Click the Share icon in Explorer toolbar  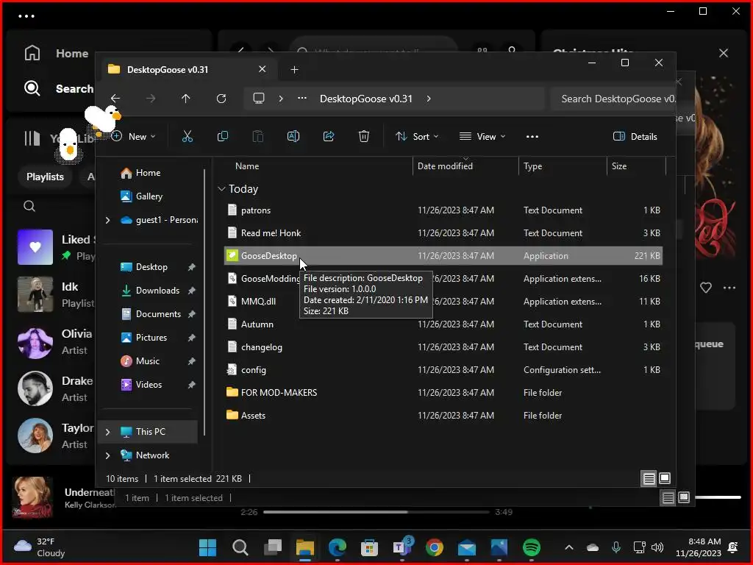pyautogui.click(x=329, y=136)
